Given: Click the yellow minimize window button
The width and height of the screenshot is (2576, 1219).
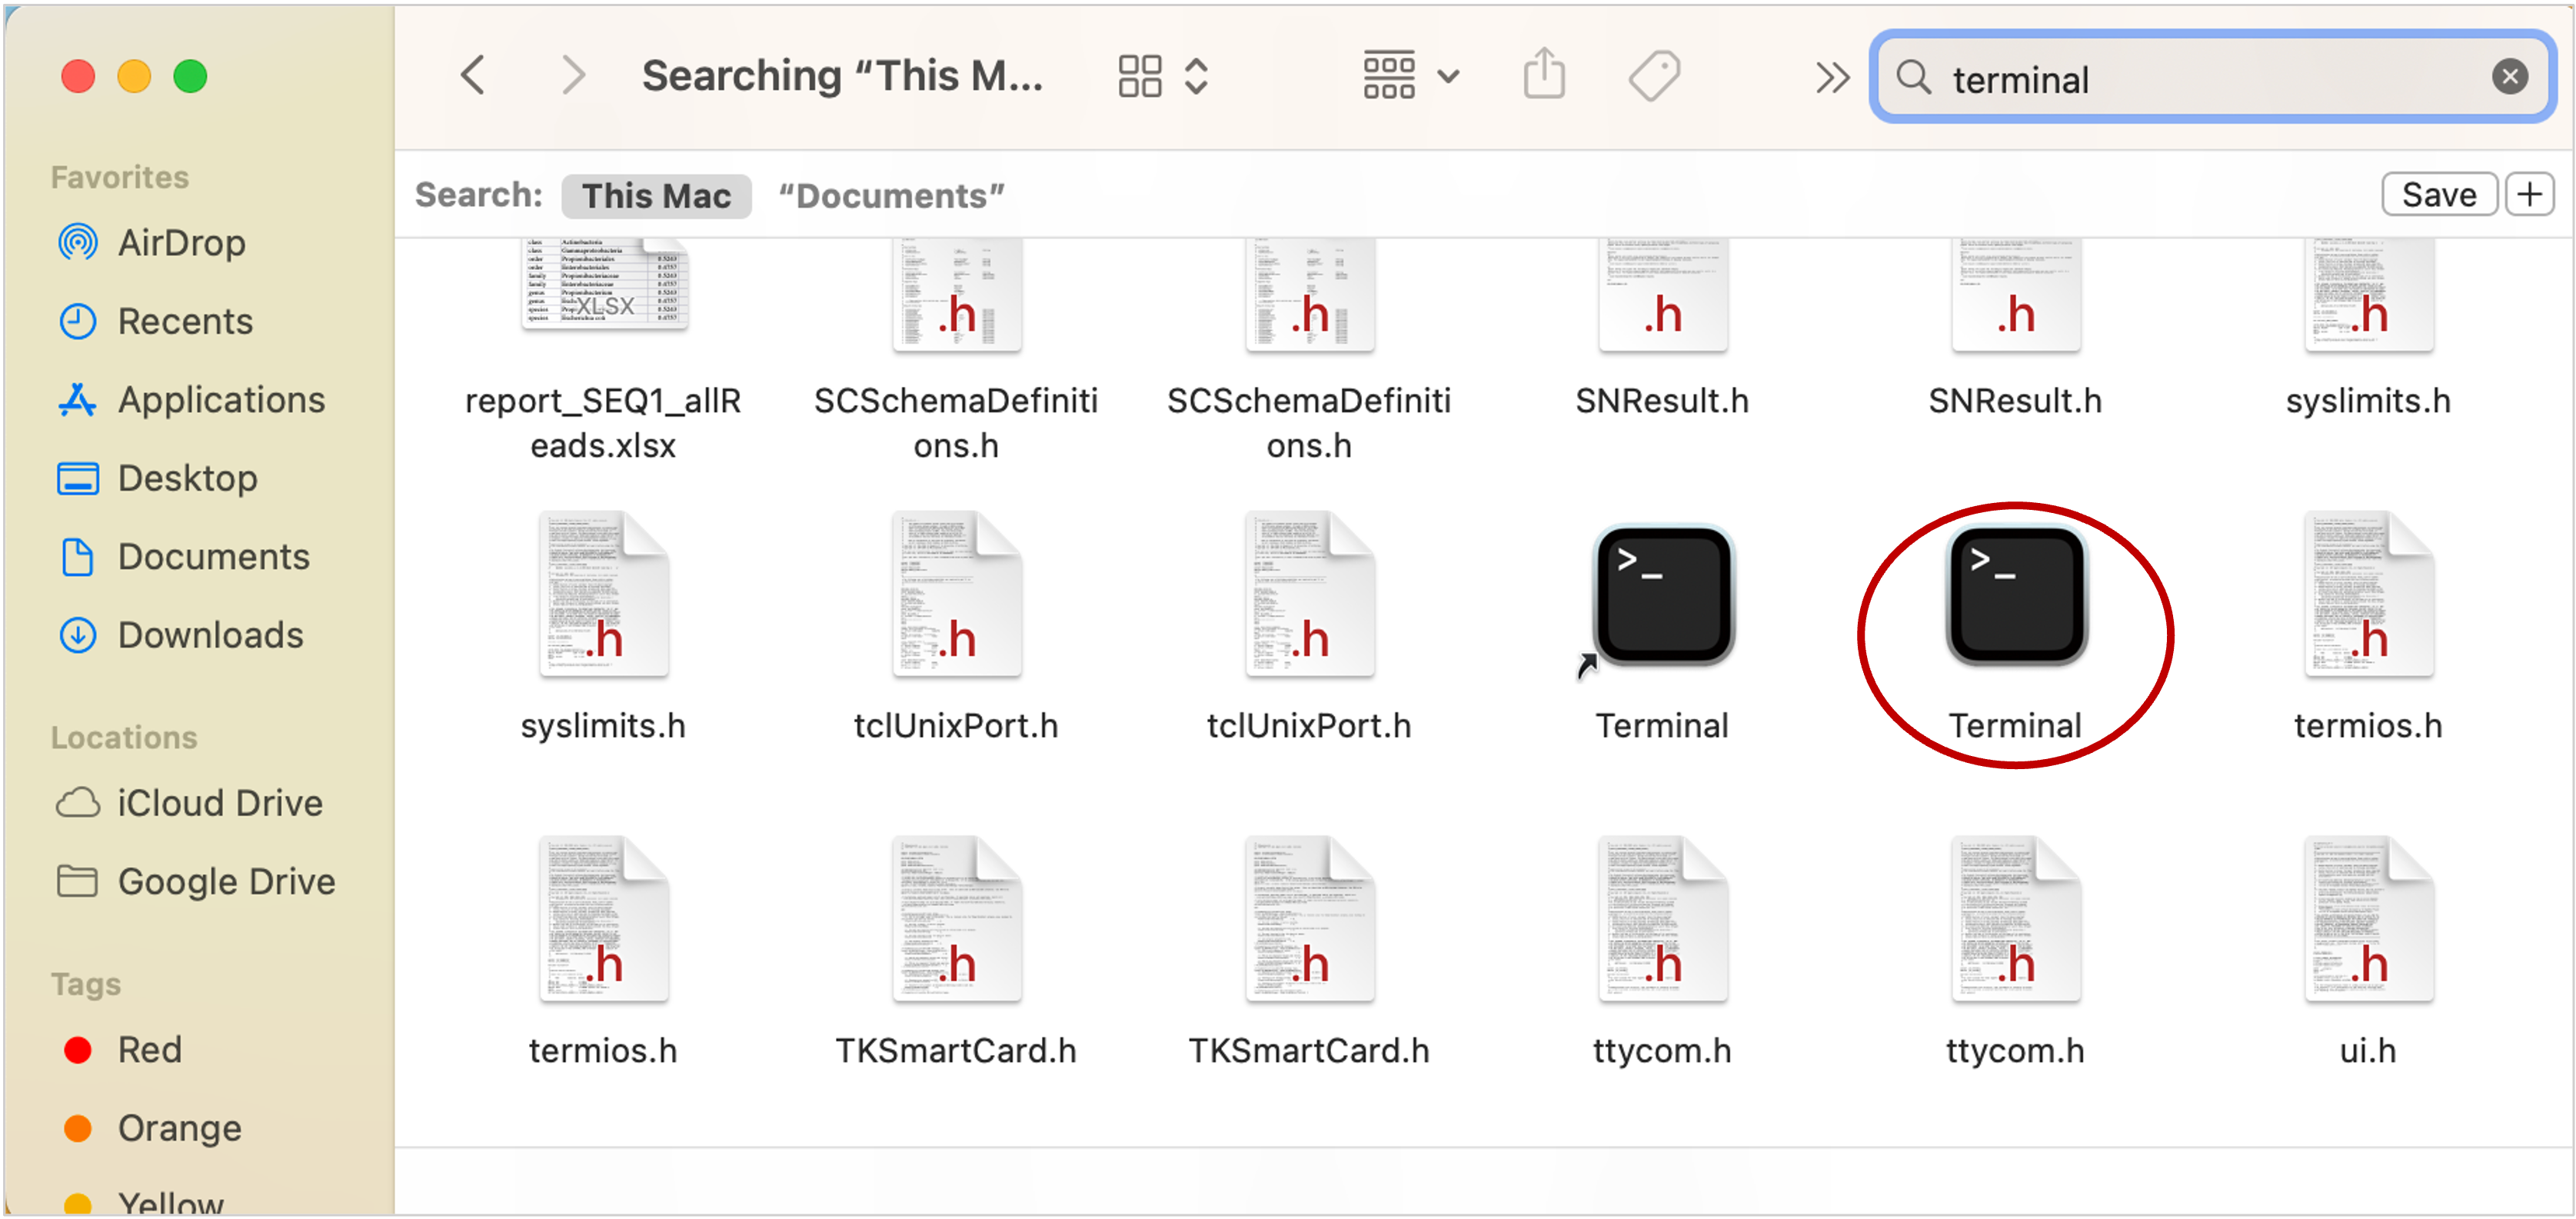Looking at the screenshot, I should [x=134, y=76].
